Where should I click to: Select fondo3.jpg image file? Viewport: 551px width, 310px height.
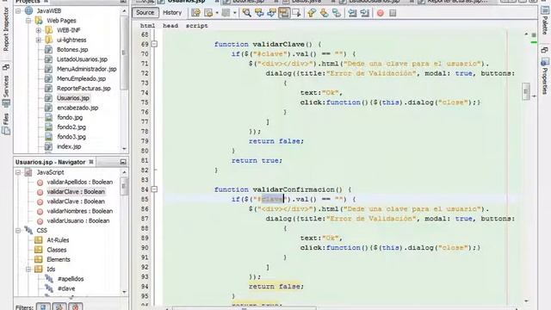click(x=71, y=137)
